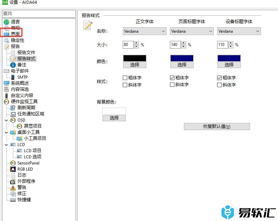Image resolution: width=278 pixels, height=221 pixels.
Task: Click the envelope icon next to 电子邮件
Action: coord(6,71)
